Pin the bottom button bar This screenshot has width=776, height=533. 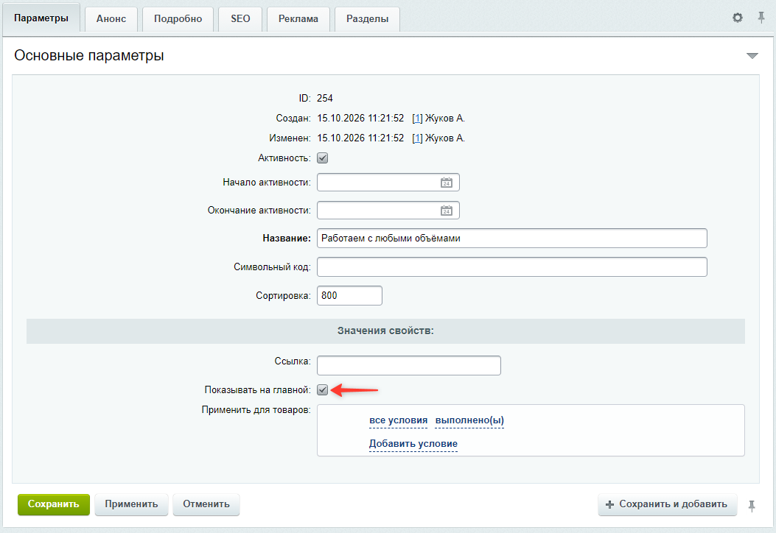coord(752,505)
